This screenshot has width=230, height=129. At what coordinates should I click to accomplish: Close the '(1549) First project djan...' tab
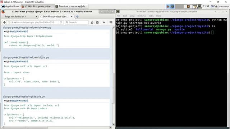(72, 17)
